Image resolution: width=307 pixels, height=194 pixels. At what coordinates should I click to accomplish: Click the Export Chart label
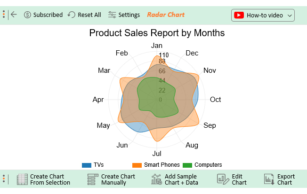coord(286,179)
